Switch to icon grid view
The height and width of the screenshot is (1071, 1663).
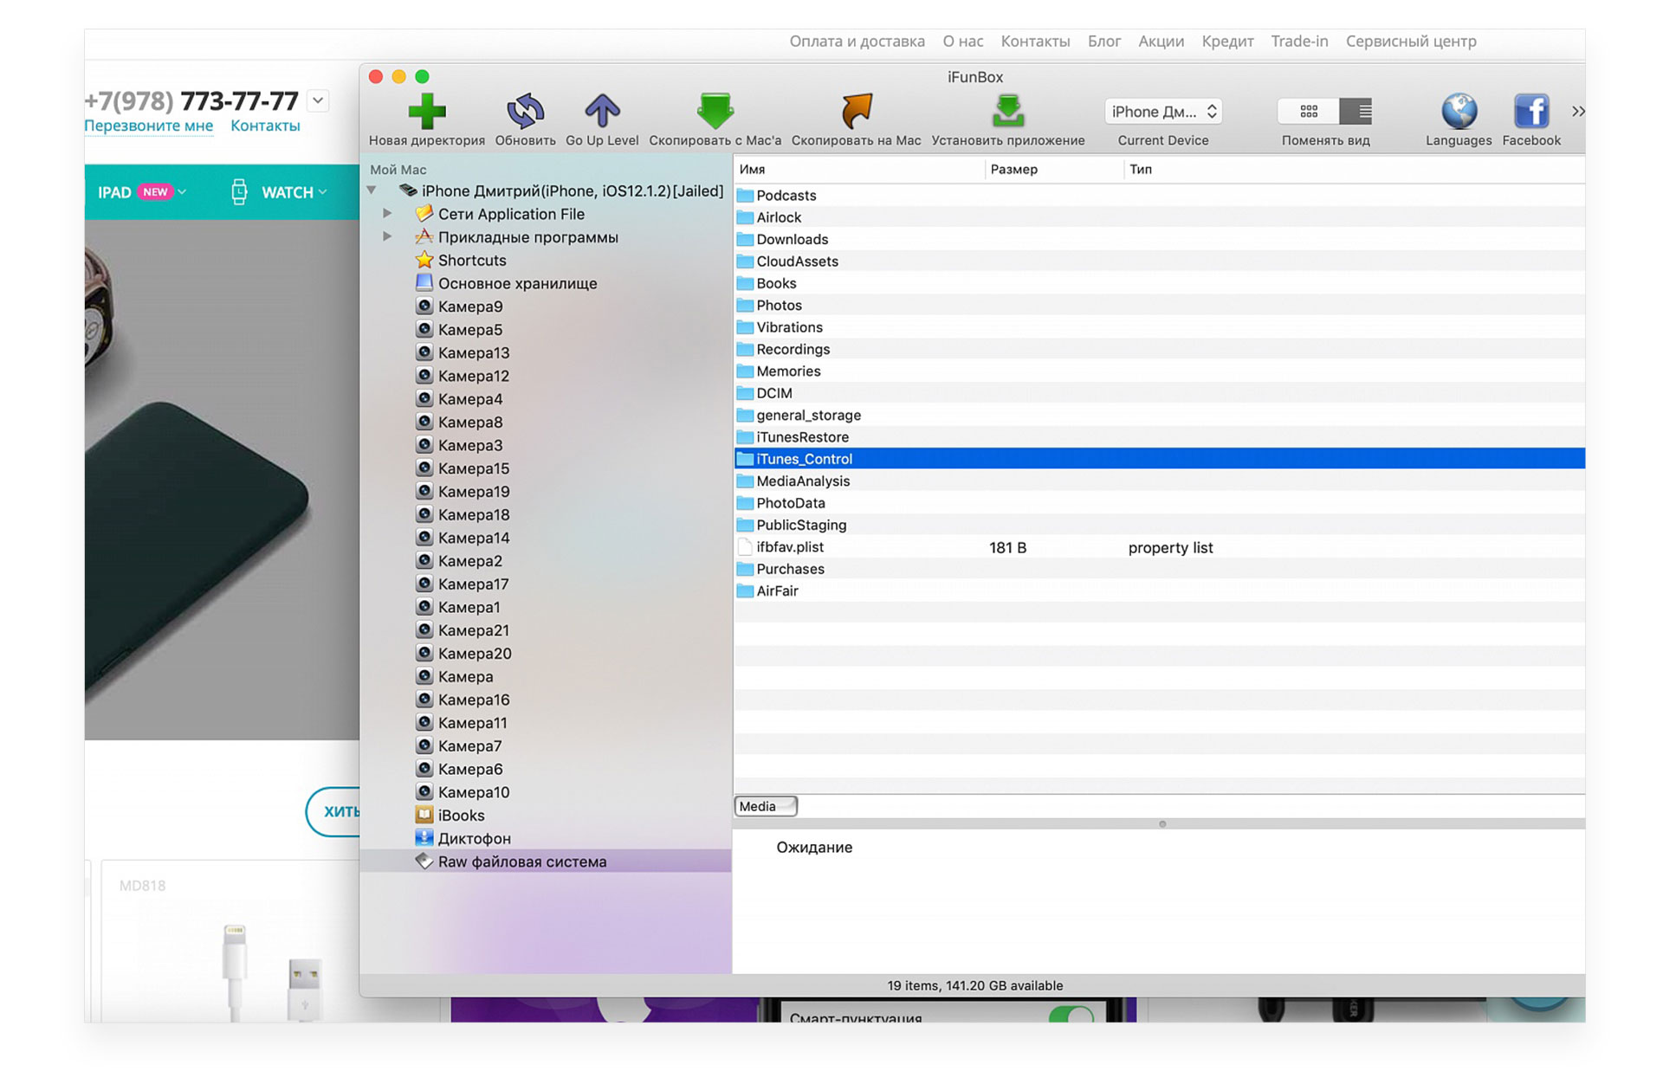[x=1309, y=111]
